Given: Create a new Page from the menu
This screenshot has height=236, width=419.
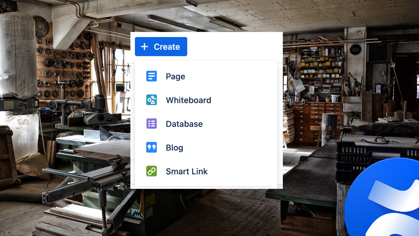Looking at the screenshot, I should 175,76.
